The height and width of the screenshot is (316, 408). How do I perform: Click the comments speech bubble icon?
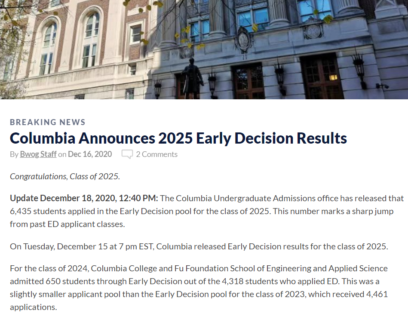[127, 154]
